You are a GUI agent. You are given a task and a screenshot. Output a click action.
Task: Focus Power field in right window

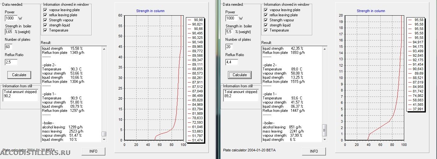pyautogui.click(x=231, y=18)
